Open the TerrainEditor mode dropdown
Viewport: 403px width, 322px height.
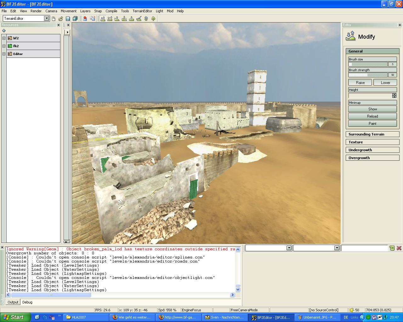coord(47,19)
